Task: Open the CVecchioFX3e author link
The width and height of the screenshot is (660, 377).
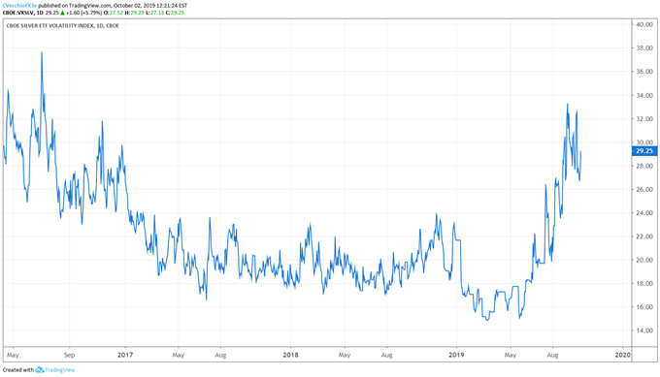Action: point(19,6)
